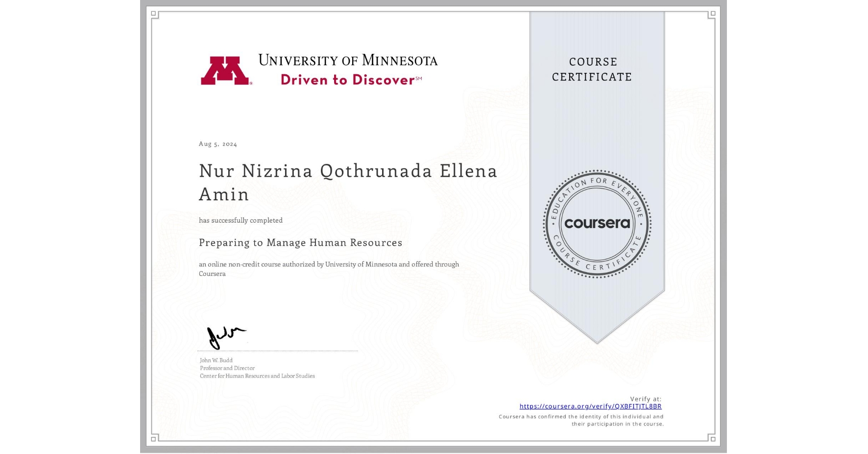Click the Verify at label text
This screenshot has height=454, width=868.
(x=645, y=398)
